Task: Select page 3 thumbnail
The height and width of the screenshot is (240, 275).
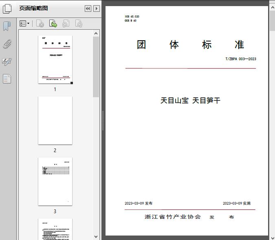Action: 55,181
